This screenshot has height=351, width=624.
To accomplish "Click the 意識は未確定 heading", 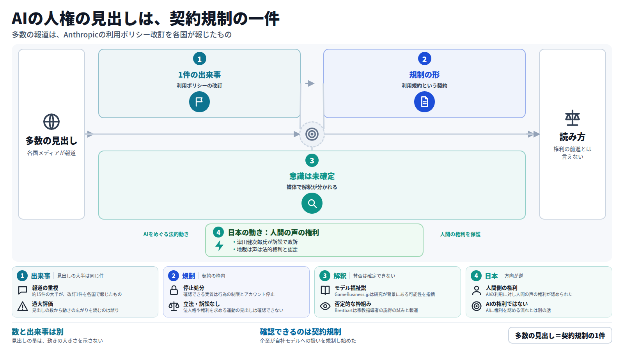I will point(312,176).
